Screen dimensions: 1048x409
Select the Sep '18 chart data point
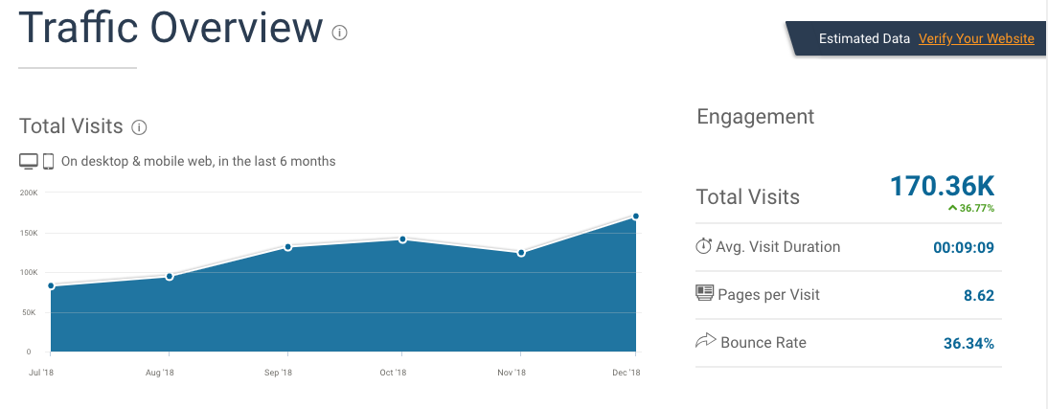pos(287,247)
